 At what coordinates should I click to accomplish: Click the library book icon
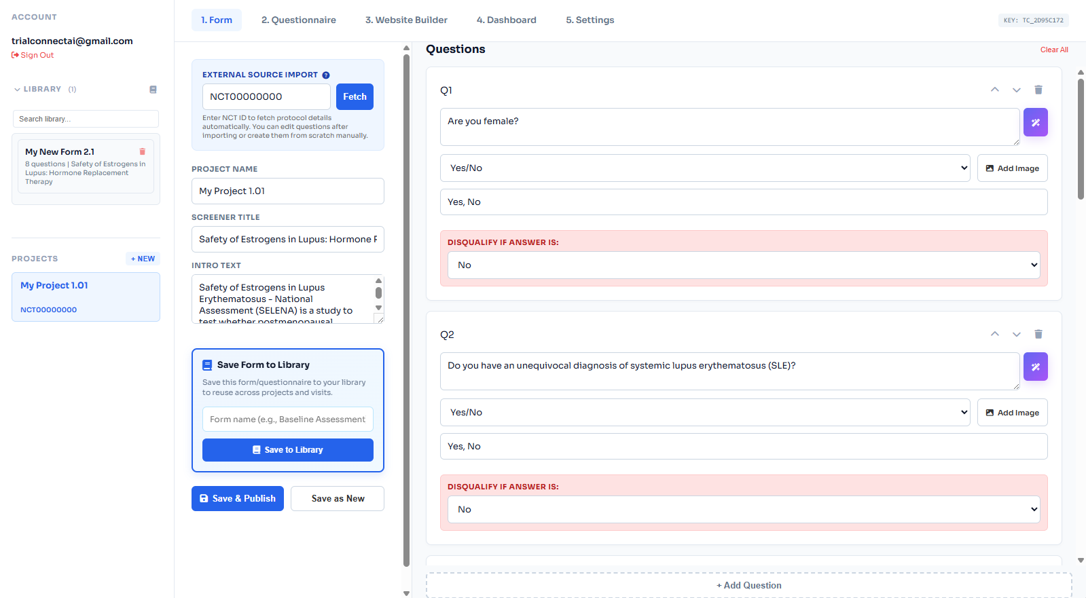[153, 90]
